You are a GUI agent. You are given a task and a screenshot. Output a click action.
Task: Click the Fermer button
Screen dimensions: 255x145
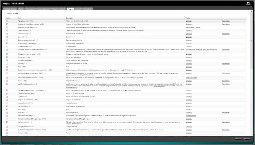coord(238,139)
